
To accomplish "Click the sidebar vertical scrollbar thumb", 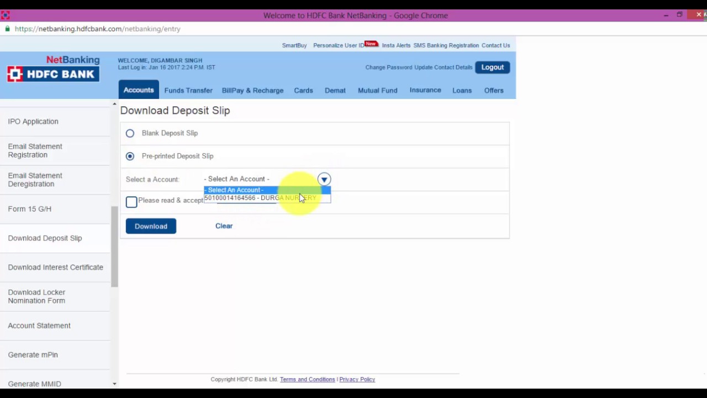I will click(x=114, y=247).
